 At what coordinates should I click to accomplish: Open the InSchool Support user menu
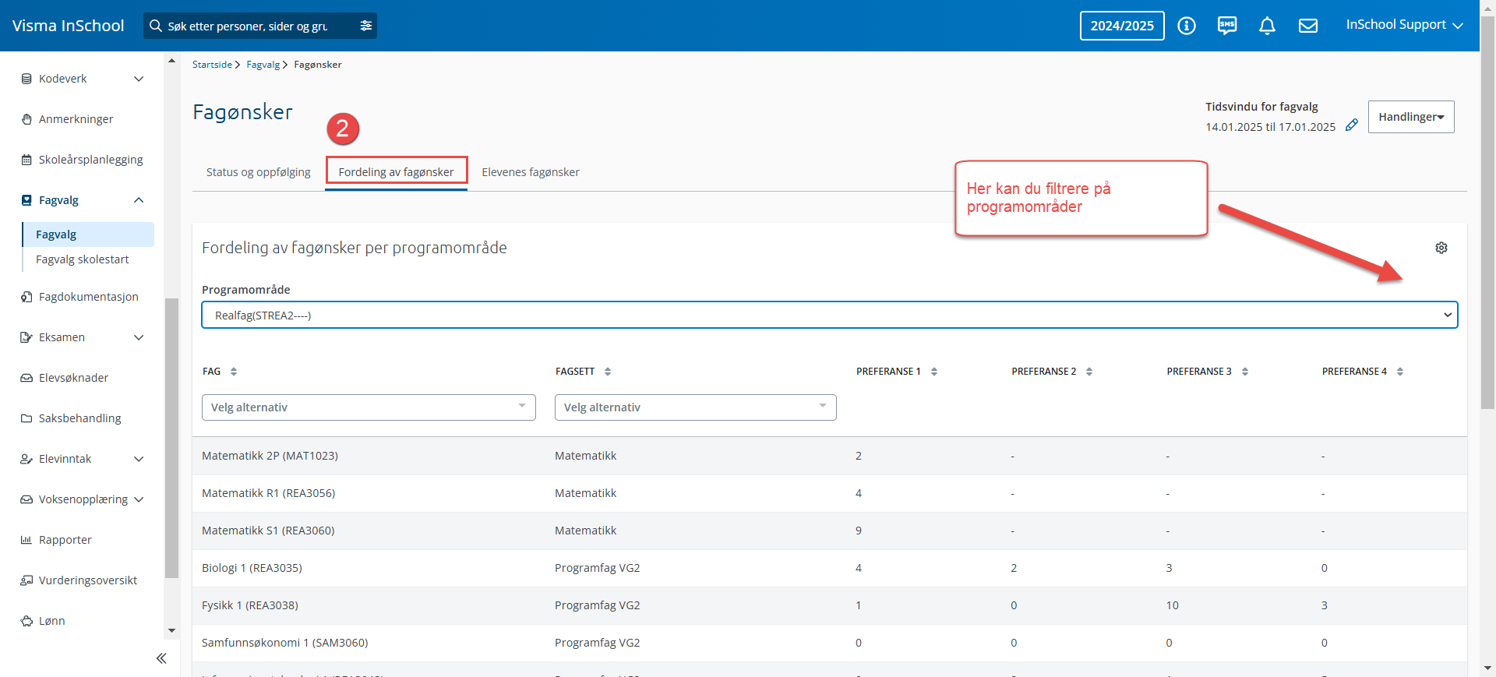pyautogui.click(x=1404, y=25)
